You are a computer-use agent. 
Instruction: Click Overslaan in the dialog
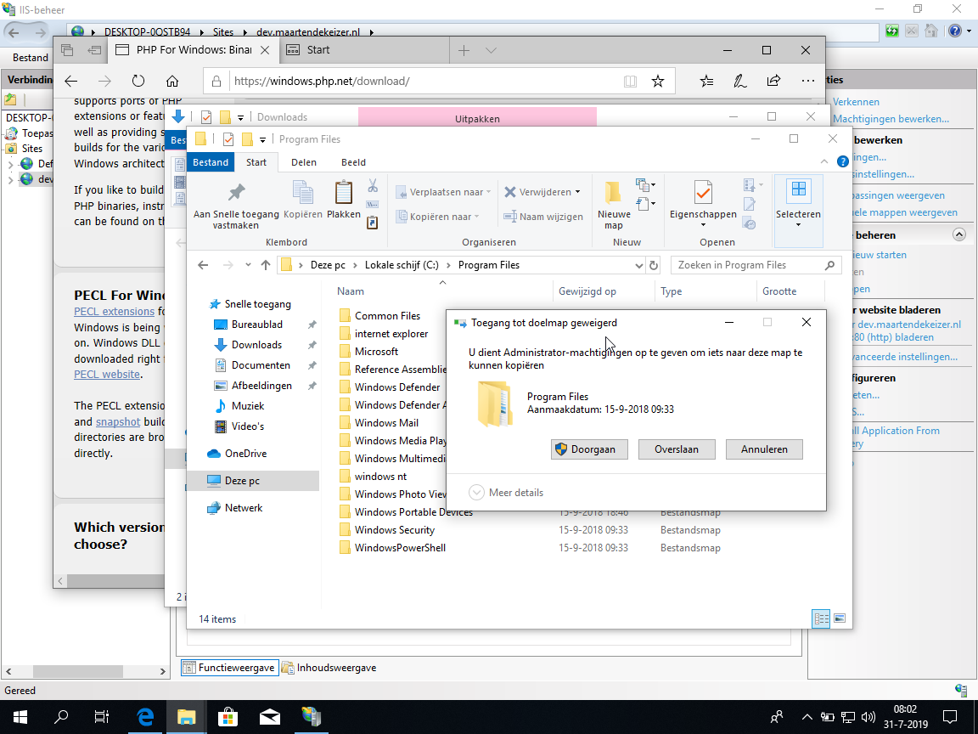(x=676, y=449)
